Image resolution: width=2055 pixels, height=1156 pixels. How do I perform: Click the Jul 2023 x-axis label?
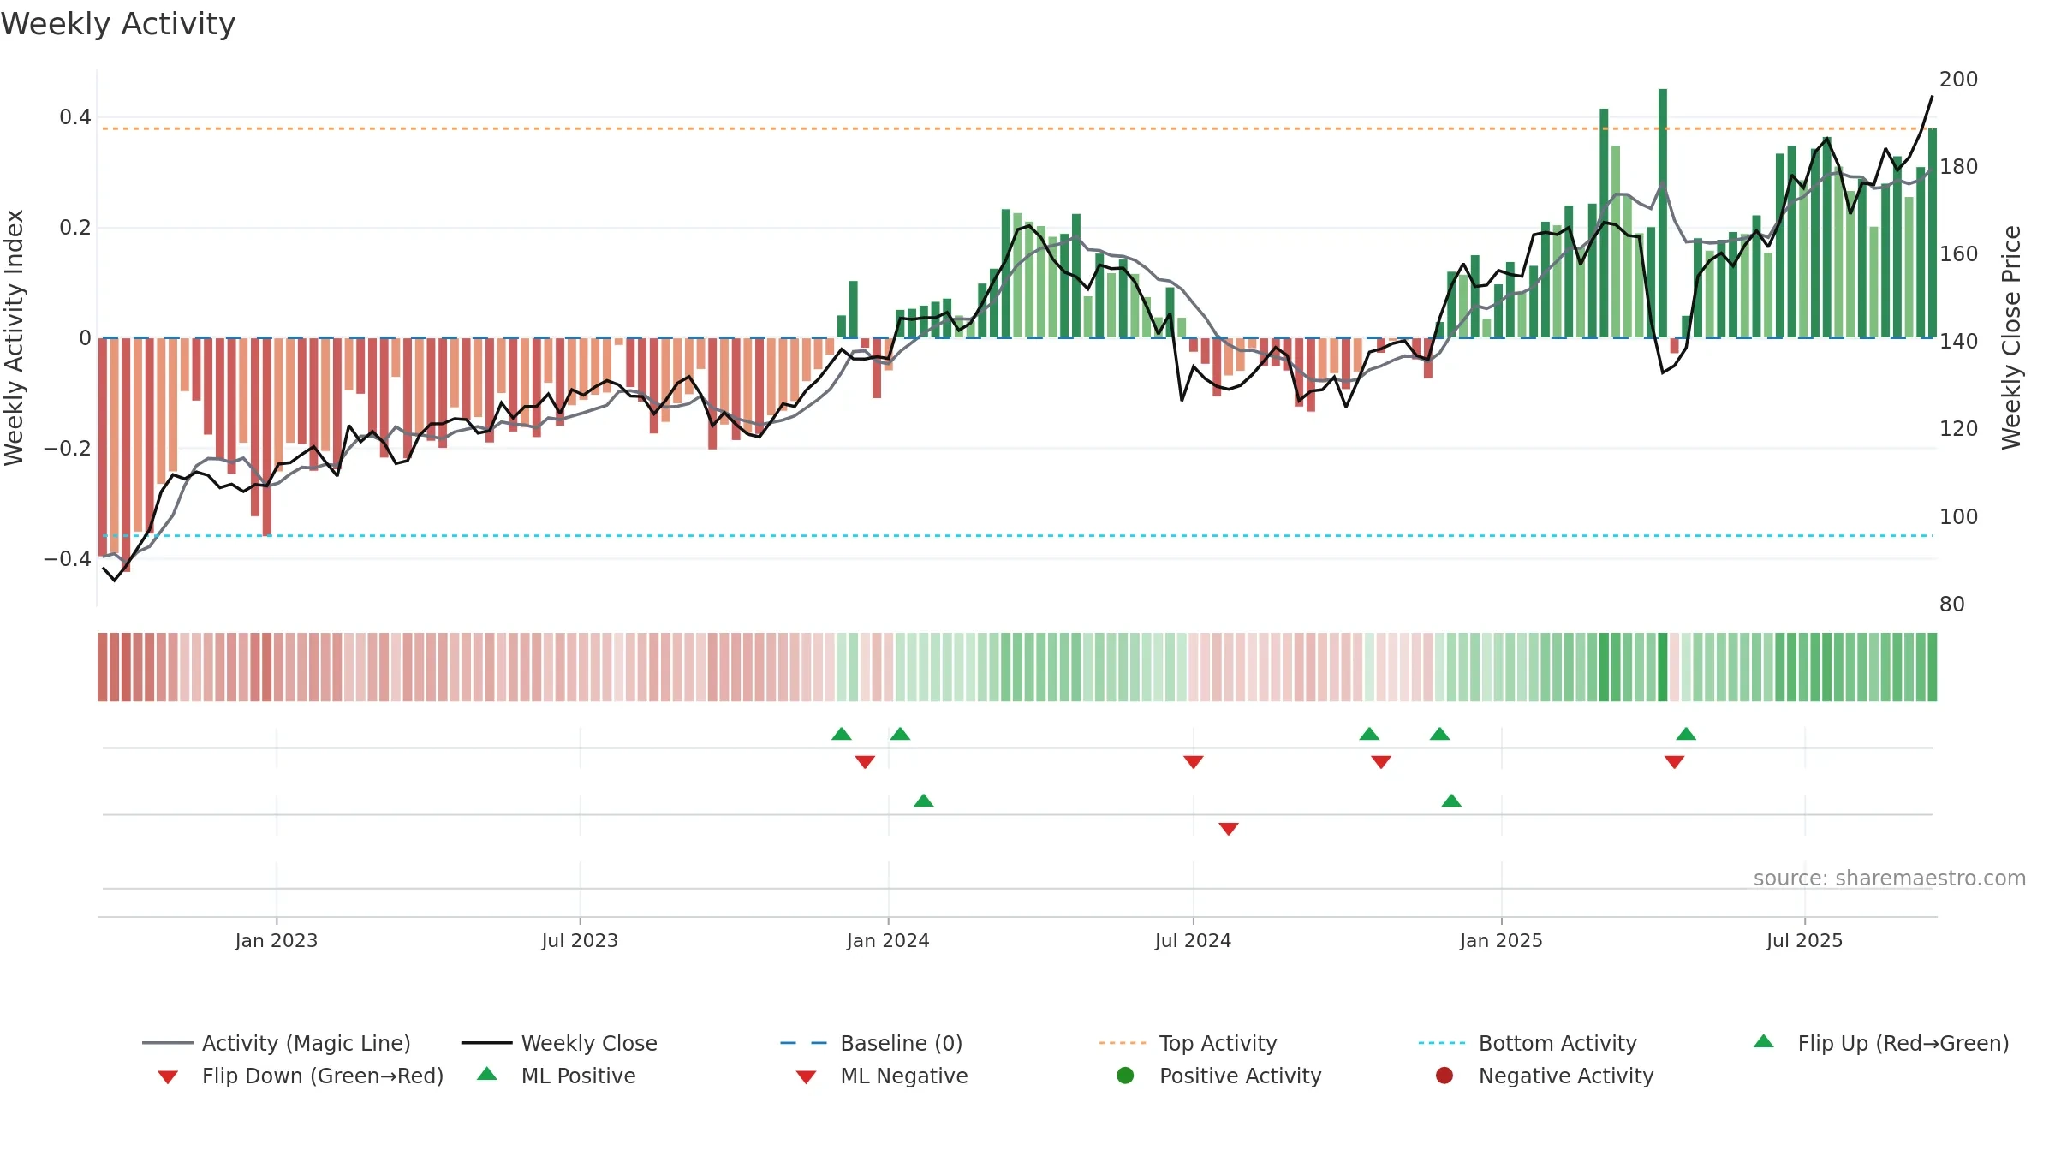[580, 941]
